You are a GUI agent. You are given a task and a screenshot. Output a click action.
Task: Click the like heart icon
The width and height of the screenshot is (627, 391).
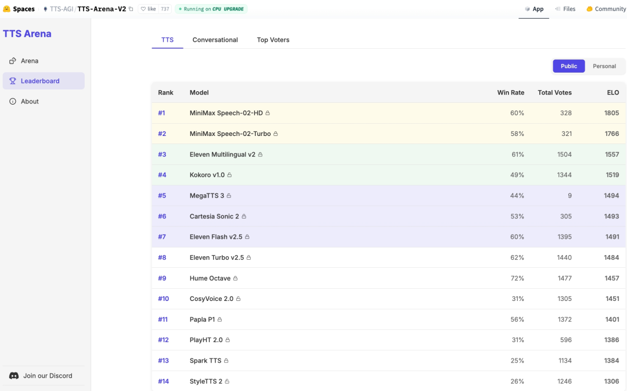[x=143, y=9]
